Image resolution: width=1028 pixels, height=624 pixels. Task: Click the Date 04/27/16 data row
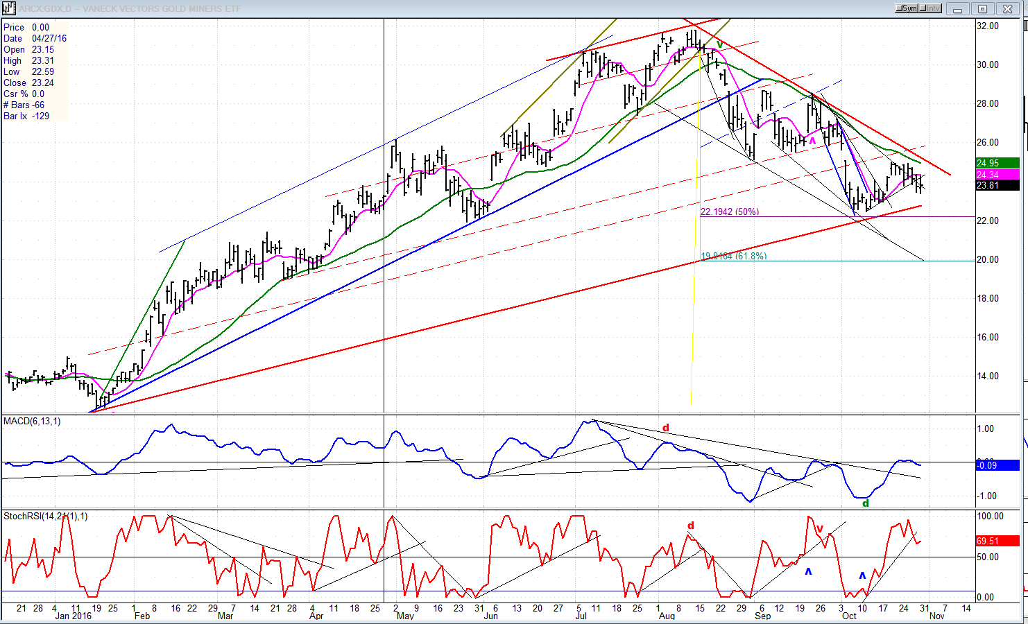click(35, 39)
